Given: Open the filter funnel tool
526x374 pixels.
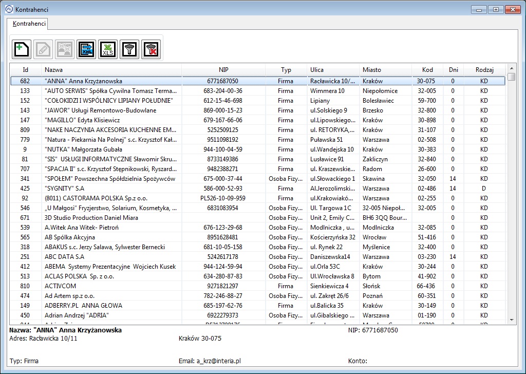Looking at the screenshot, I should tap(129, 49).
